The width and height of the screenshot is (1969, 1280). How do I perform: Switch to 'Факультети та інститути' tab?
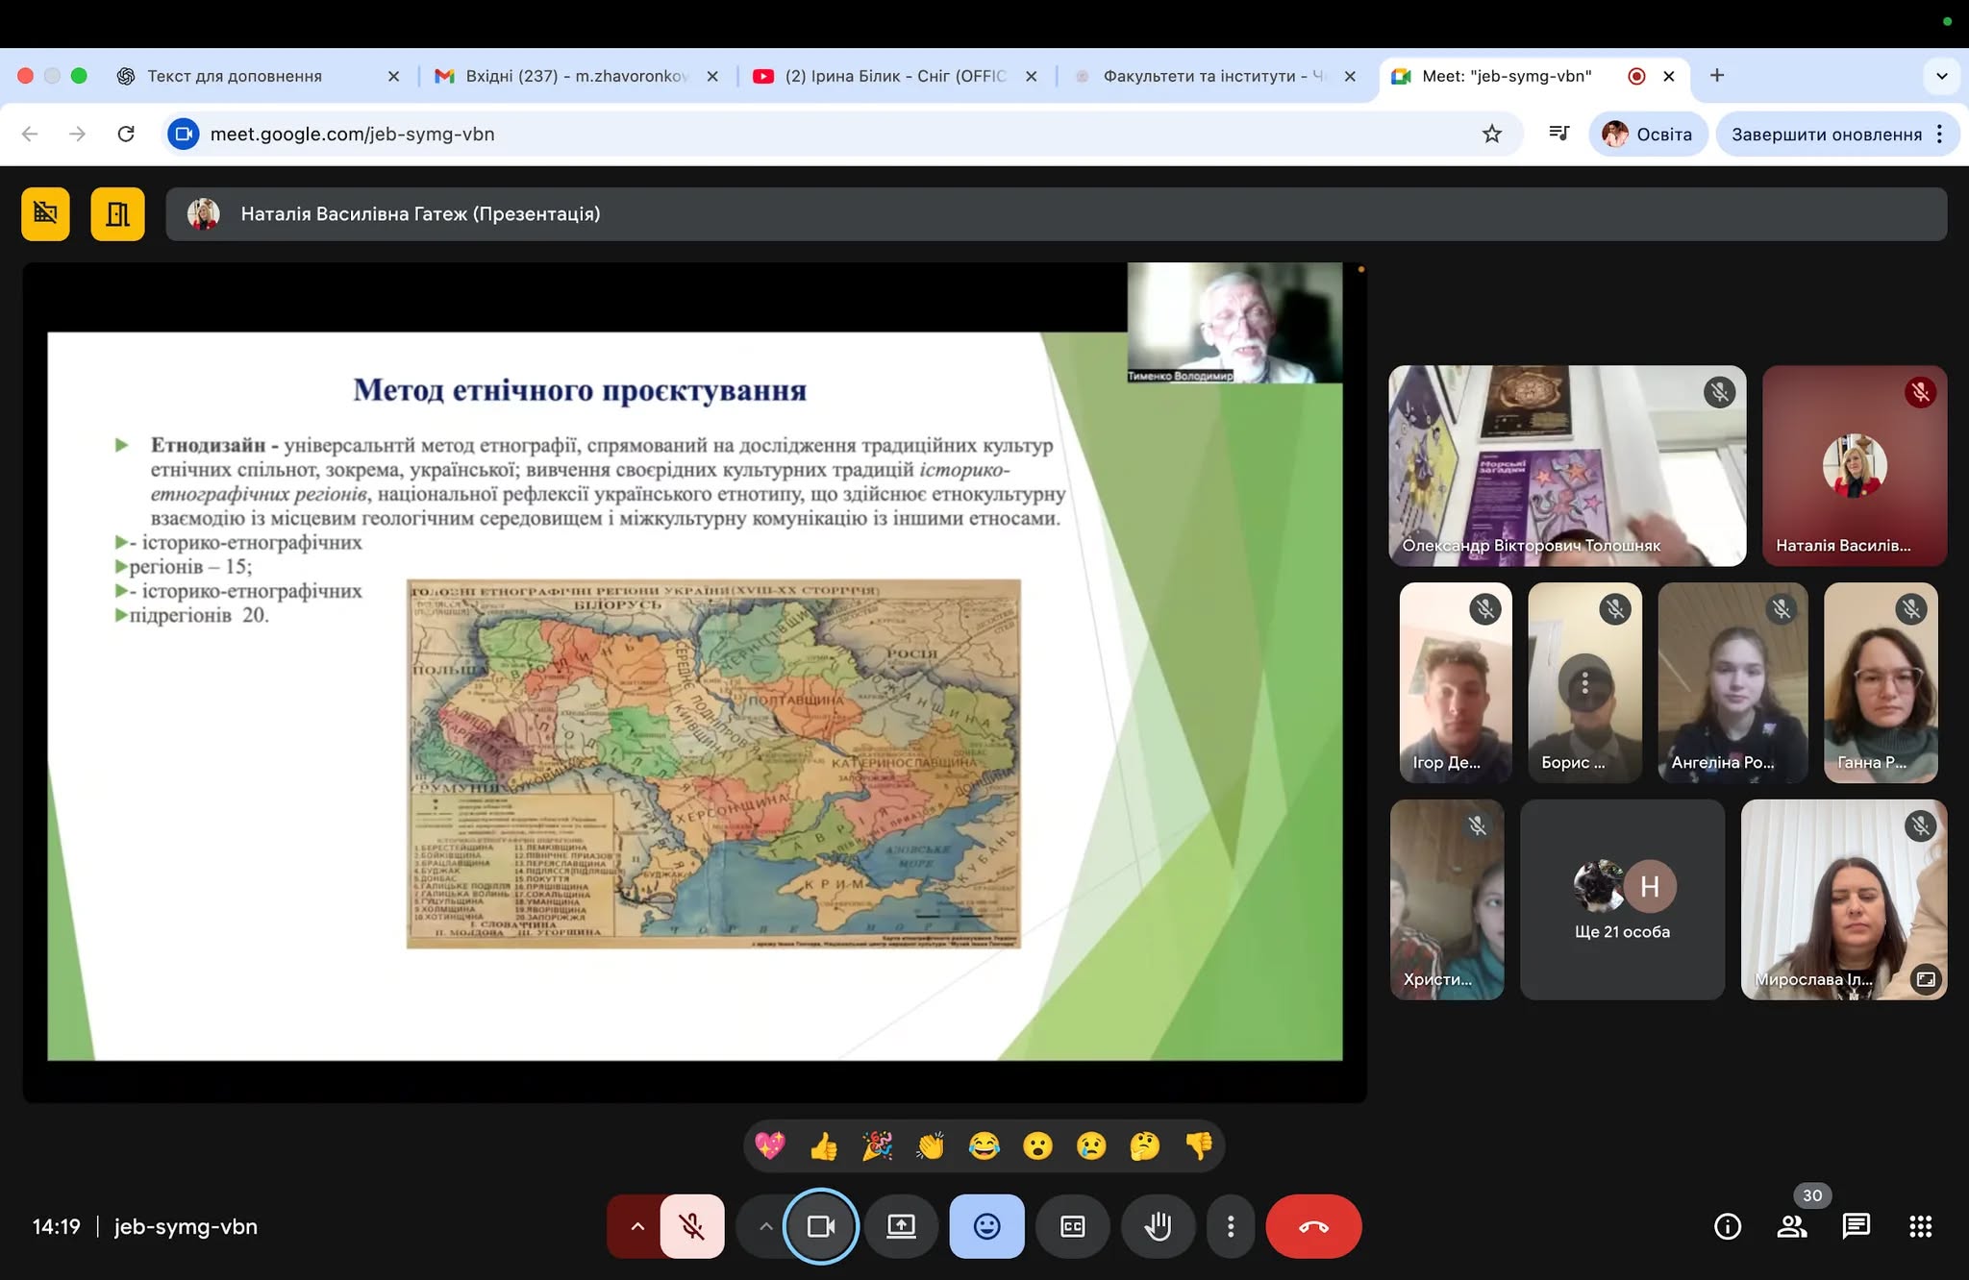click(1213, 76)
